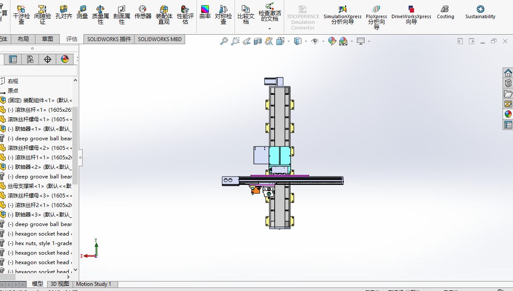Select 右视 plane in feature tree
Viewport: 513px width, 291px height.
click(x=13, y=81)
